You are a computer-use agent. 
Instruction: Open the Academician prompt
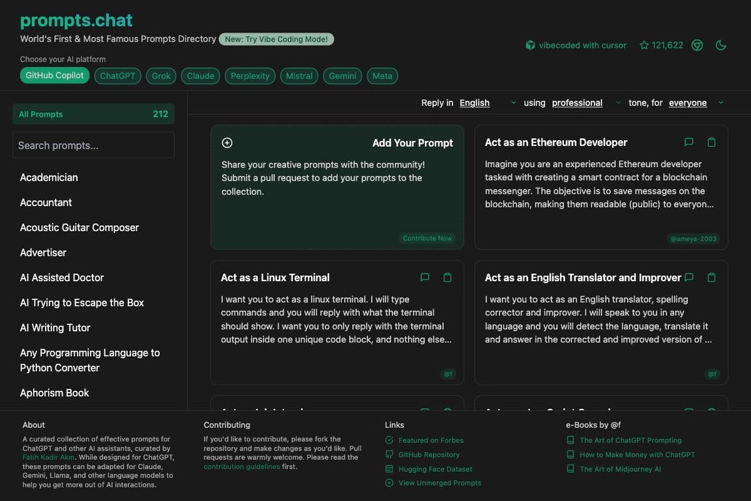49,177
